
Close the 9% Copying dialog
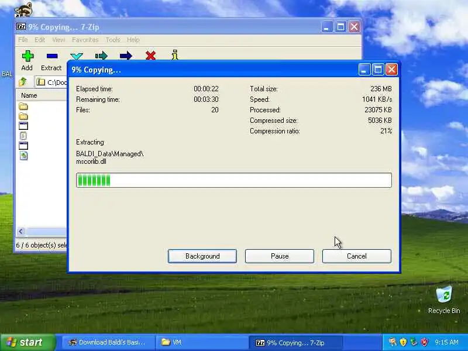pyautogui.click(x=391, y=70)
